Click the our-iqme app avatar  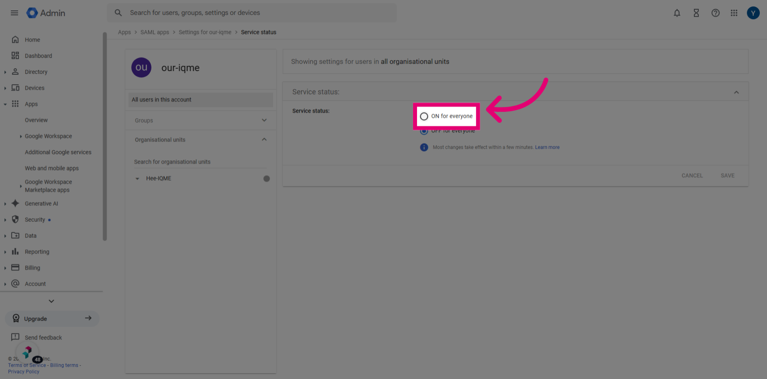point(141,67)
